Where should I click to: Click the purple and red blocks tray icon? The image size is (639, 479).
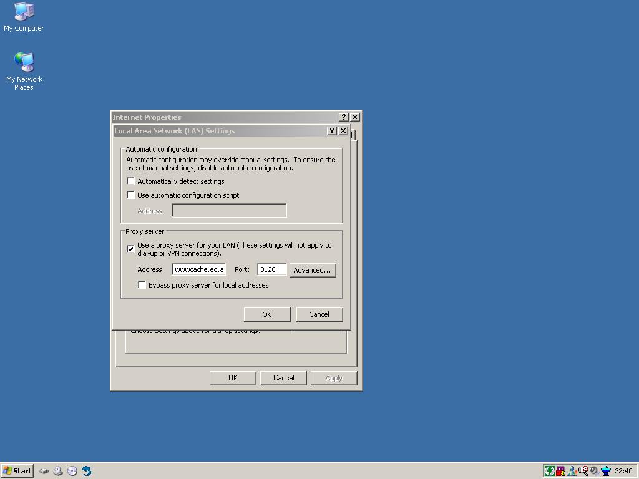(561, 471)
